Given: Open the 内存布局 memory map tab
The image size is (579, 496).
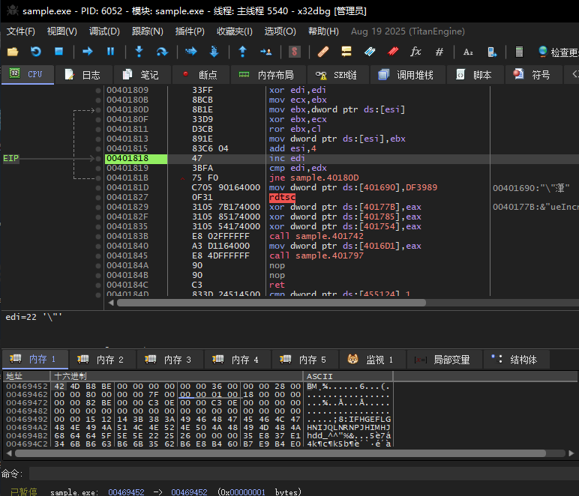Looking at the screenshot, I should point(267,75).
